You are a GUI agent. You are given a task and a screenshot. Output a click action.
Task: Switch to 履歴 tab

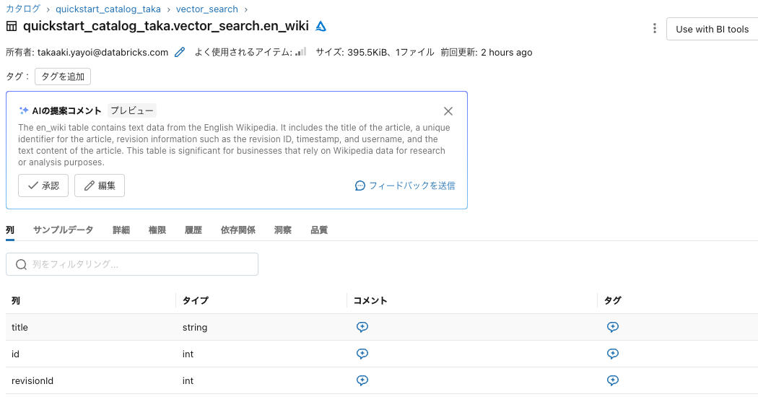(193, 230)
